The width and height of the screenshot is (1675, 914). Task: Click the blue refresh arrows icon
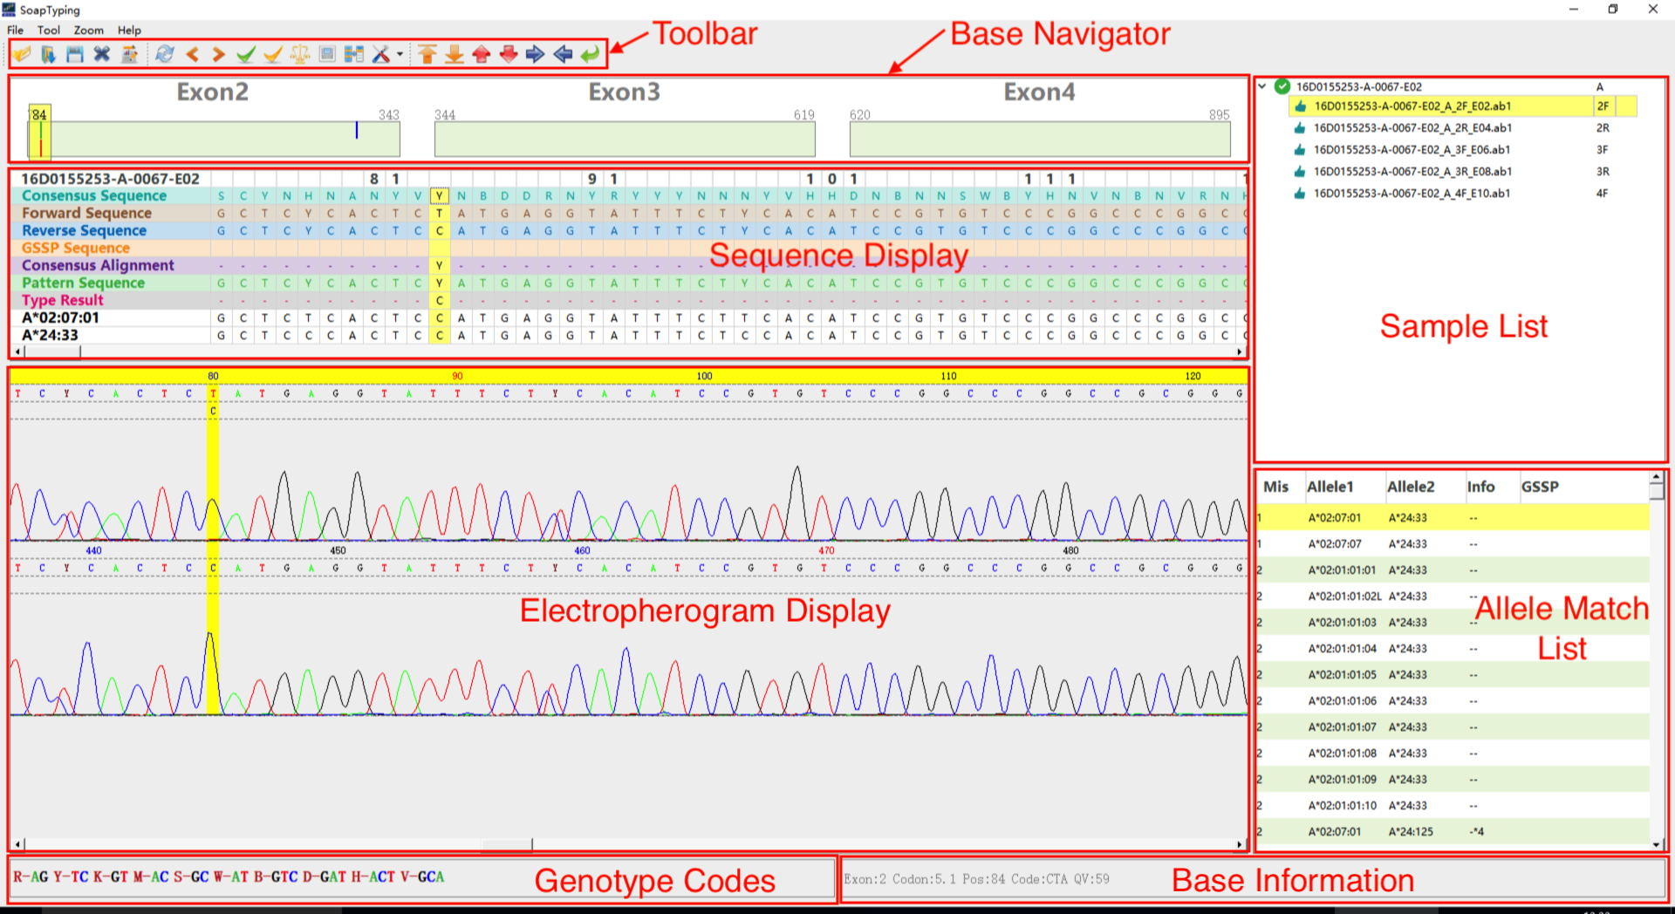pos(165,54)
